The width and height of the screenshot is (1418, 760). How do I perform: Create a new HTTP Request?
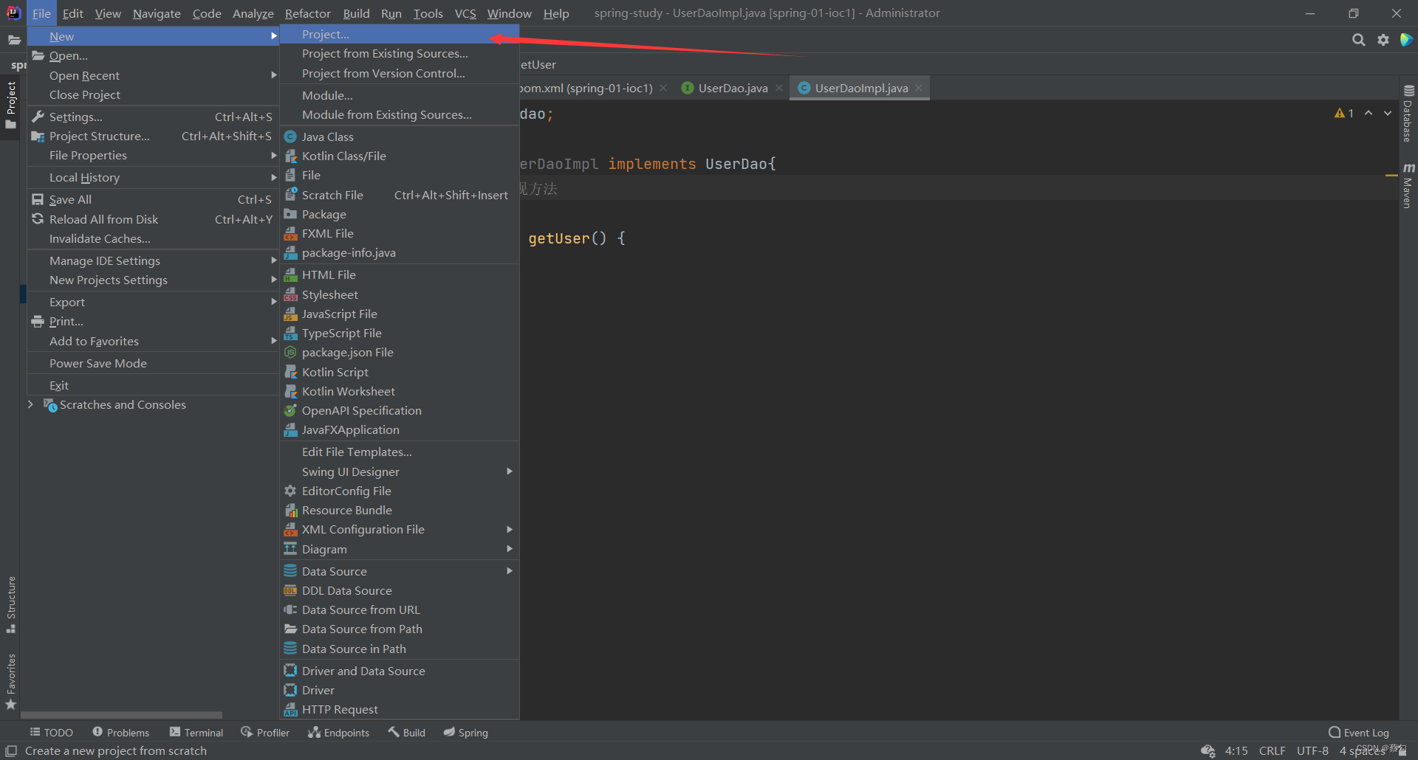pyautogui.click(x=400, y=709)
